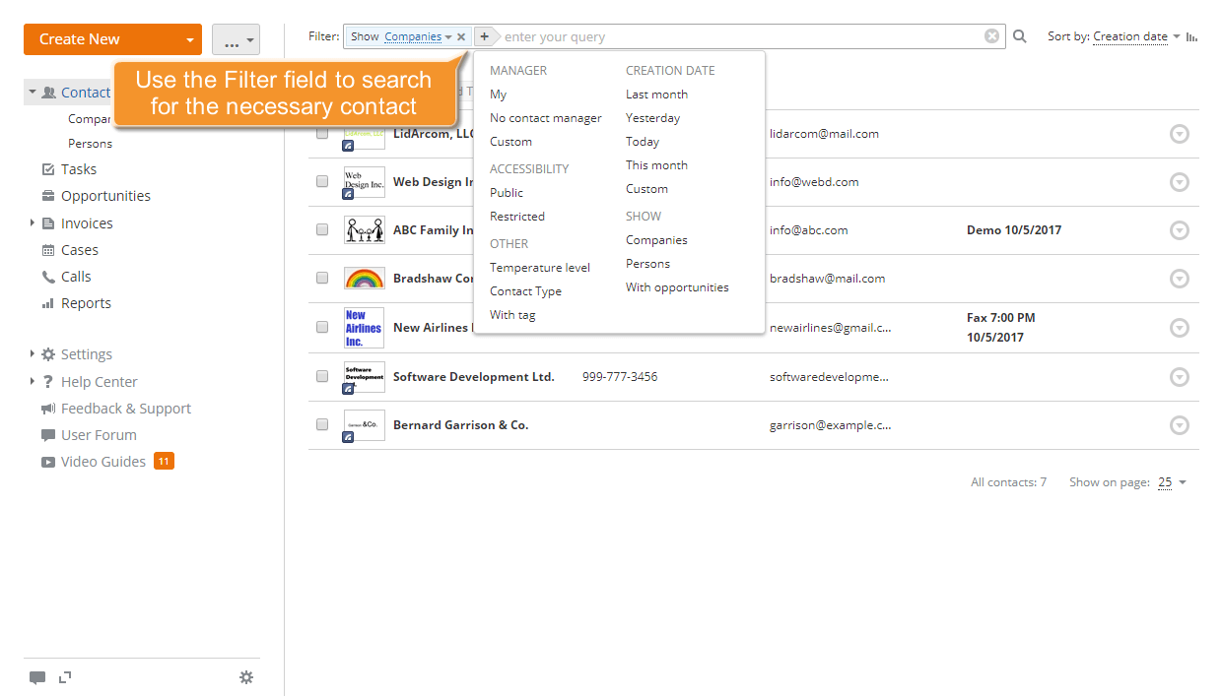Viewport: 1222px width, 697px height.
Task: Select Today under Creation Date filter
Action: 643,141
